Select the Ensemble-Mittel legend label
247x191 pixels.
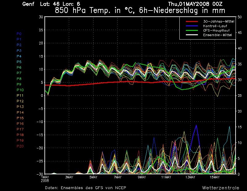tap(217, 35)
